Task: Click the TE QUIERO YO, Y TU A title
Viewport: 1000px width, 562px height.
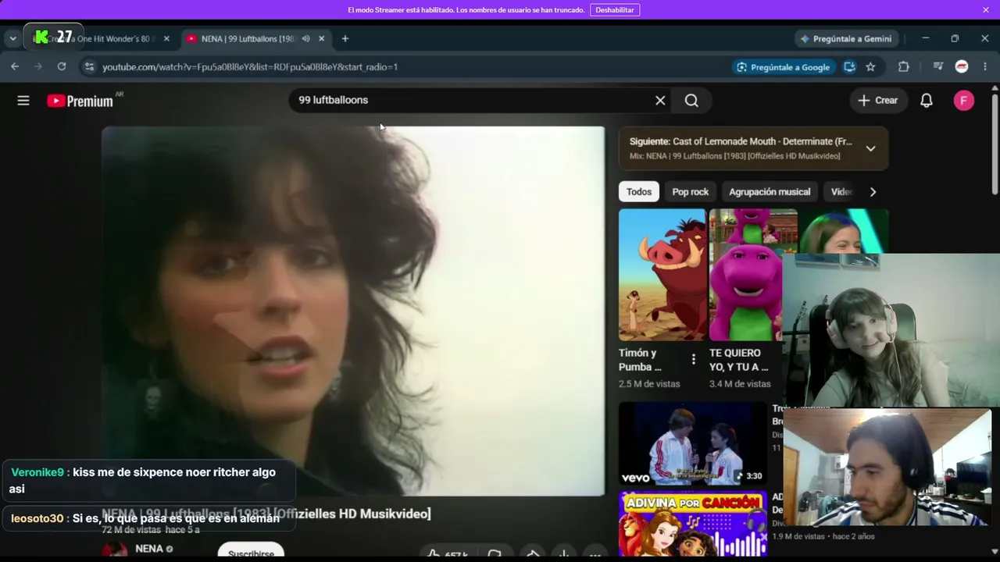Action: click(x=739, y=360)
